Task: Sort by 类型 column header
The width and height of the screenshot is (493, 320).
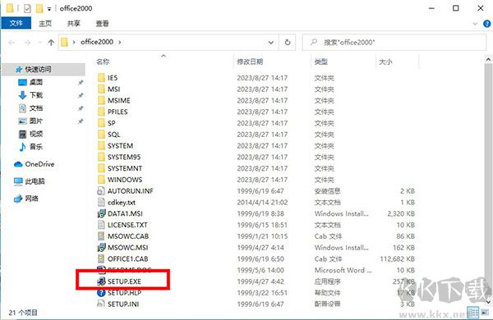Action: 321,62
